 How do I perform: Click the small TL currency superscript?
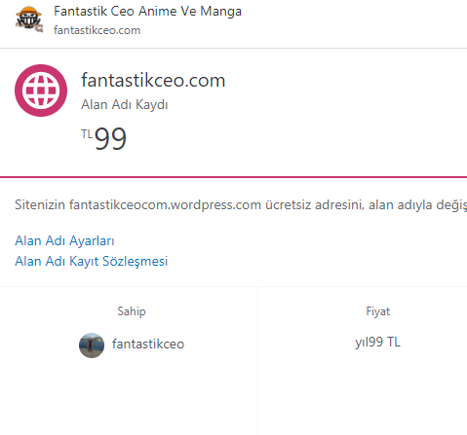[x=87, y=133]
